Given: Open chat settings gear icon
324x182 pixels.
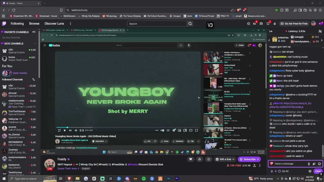Looking at the screenshot, I should pos(310,171).
